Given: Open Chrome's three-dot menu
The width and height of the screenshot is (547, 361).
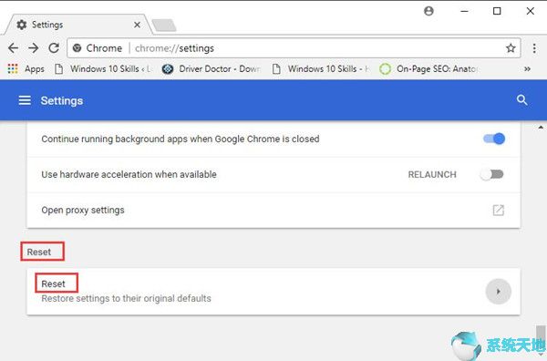Looking at the screenshot, I should [x=534, y=48].
